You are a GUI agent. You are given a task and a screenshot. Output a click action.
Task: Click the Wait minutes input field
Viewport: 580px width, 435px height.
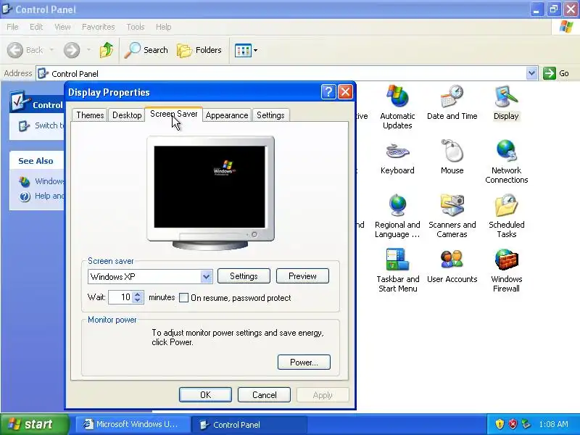120,297
